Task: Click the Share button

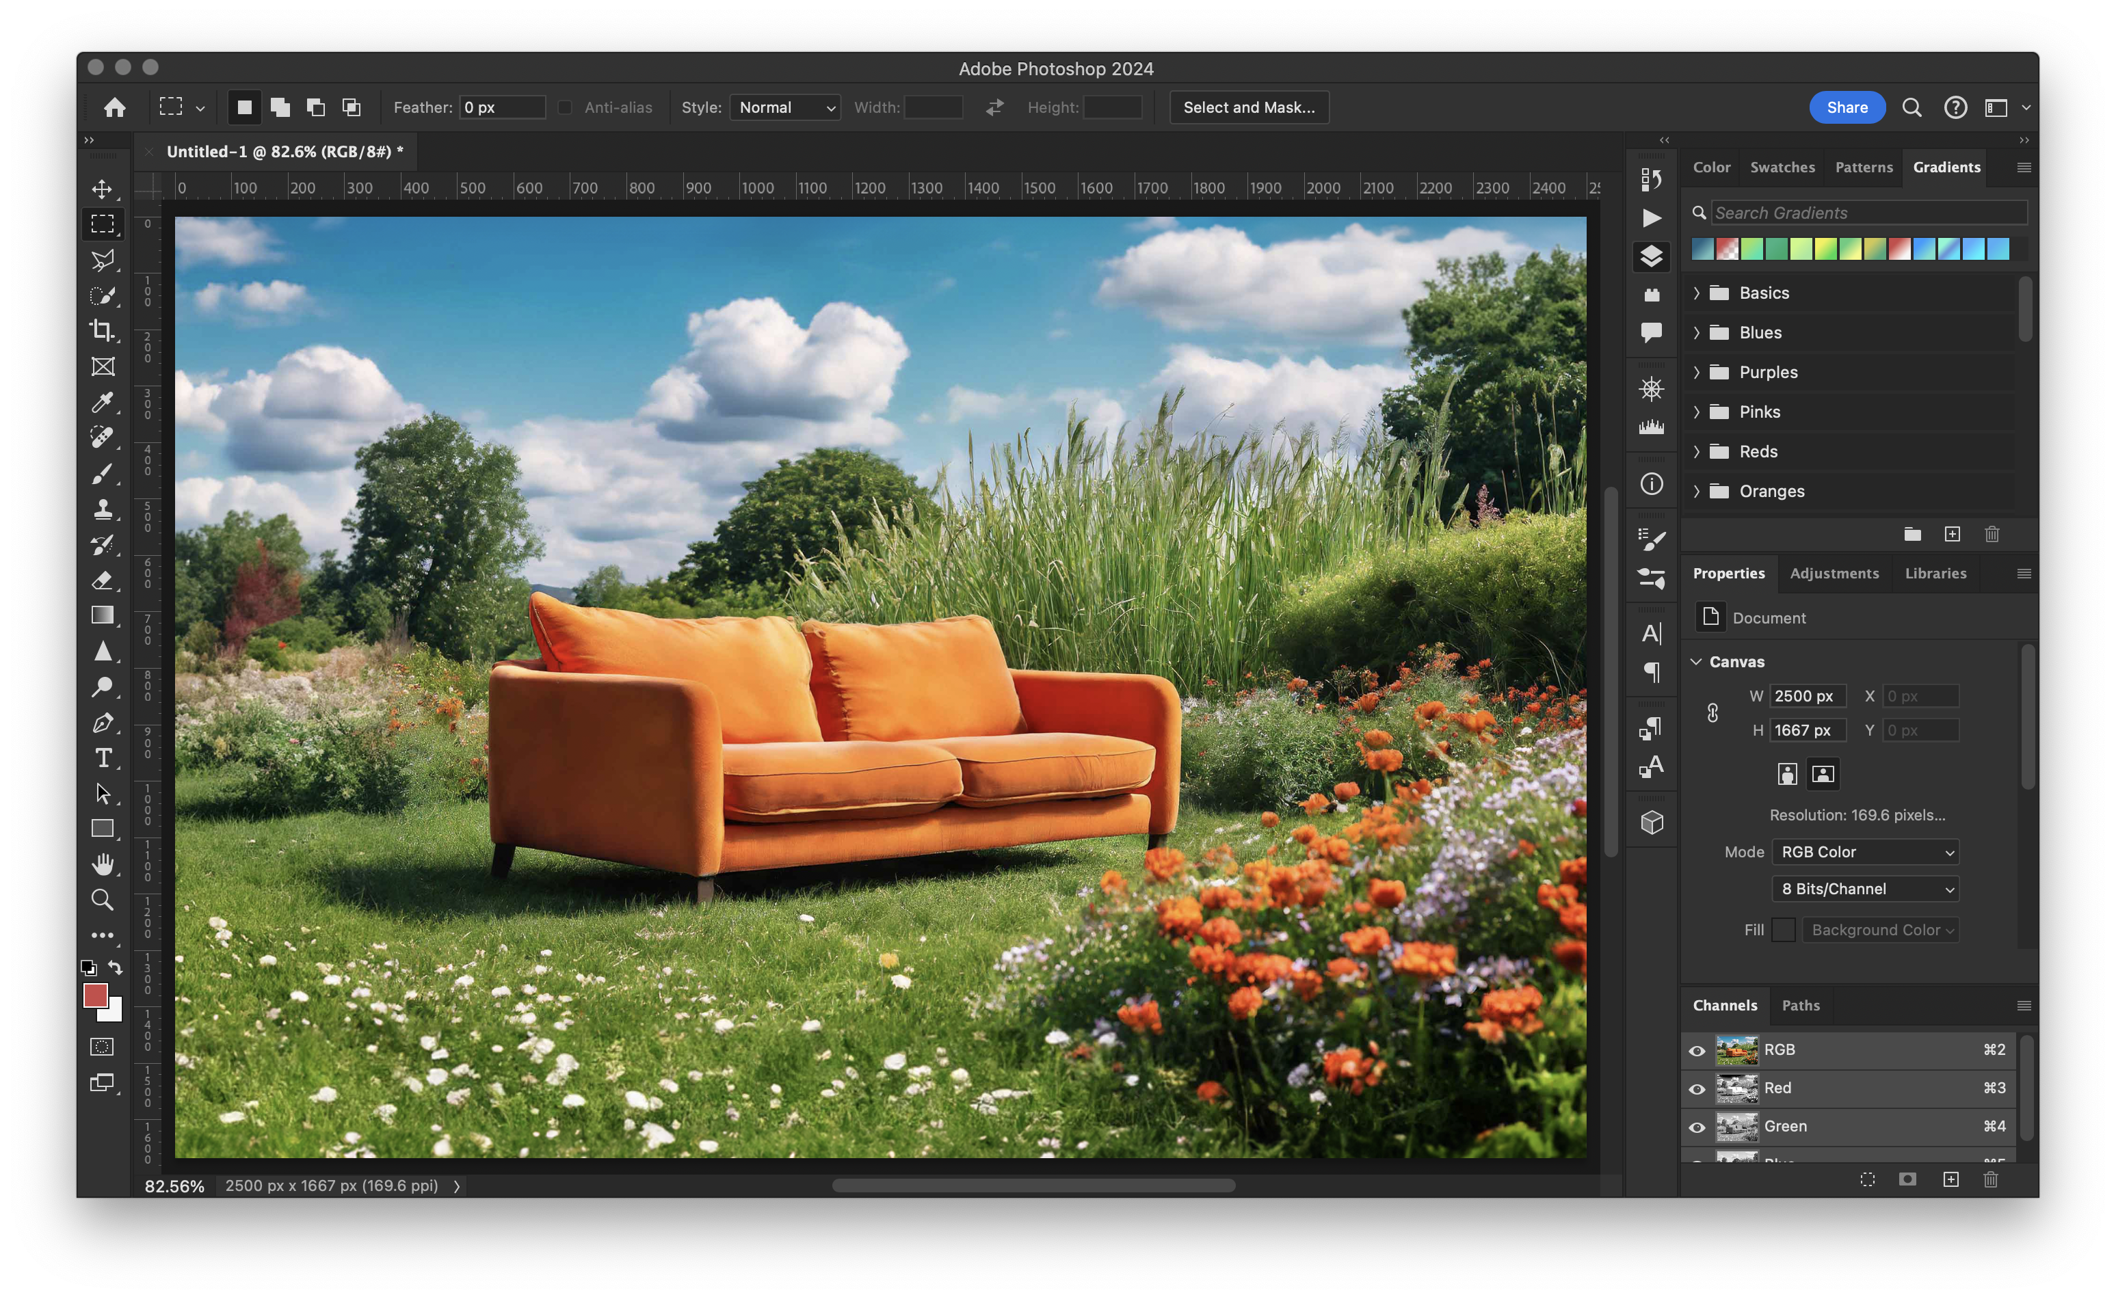Action: click(x=1846, y=107)
